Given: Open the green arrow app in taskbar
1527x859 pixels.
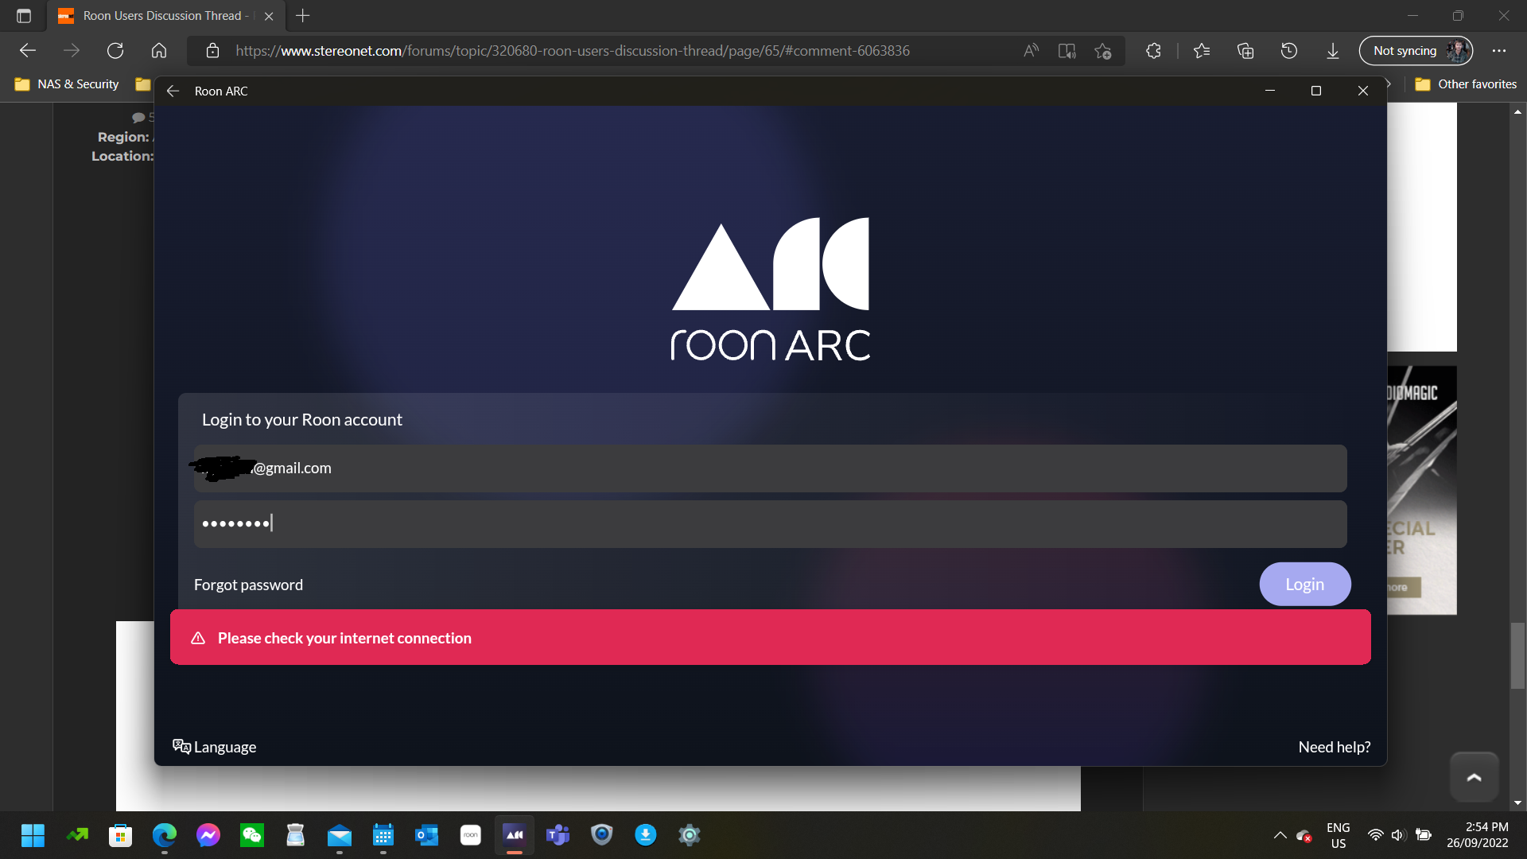Looking at the screenshot, I should [x=77, y=836].
